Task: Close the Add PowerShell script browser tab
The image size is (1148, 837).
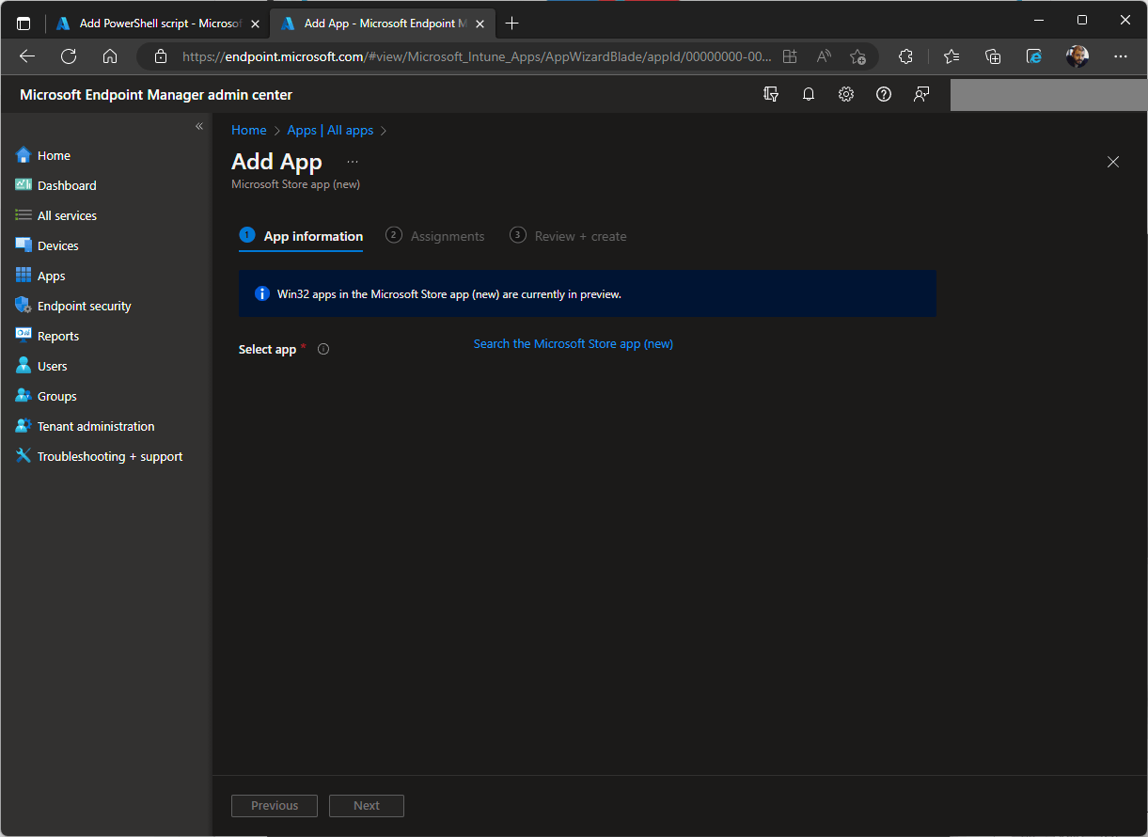Action: (x=255, y=24)
